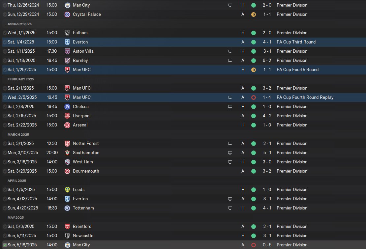Toggle the check circle beside Sat, 1/4/2025
This screenshot has width=366, height=249.
[5, 42]
